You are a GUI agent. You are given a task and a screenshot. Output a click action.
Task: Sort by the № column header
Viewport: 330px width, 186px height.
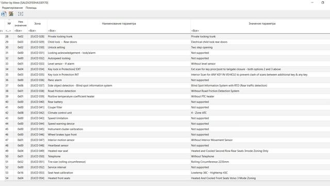[9, 24]
